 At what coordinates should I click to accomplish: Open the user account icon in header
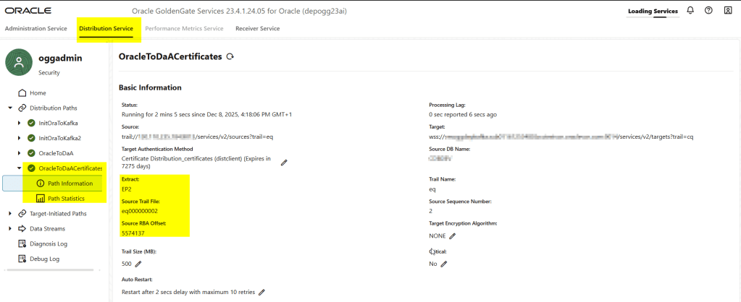727,11
